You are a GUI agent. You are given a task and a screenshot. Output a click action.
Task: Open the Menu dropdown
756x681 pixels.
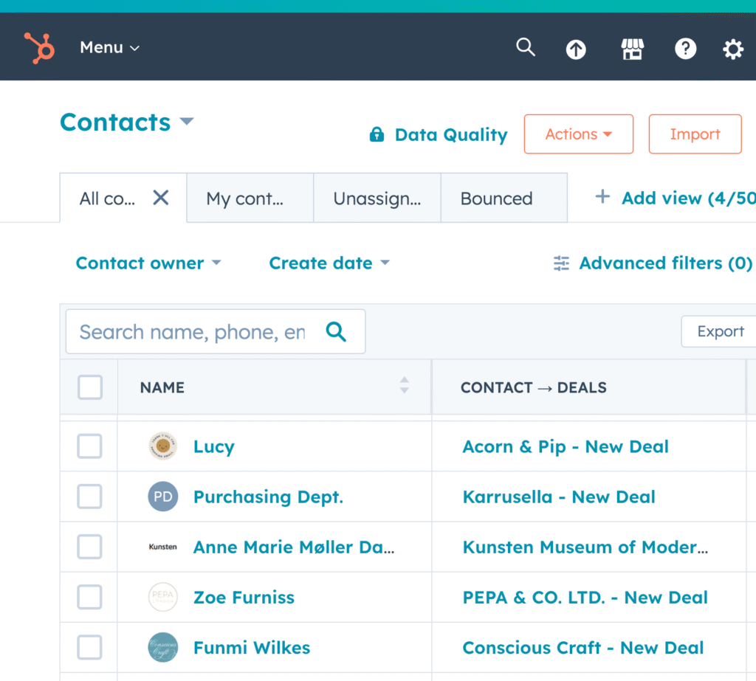pos(110,48)
